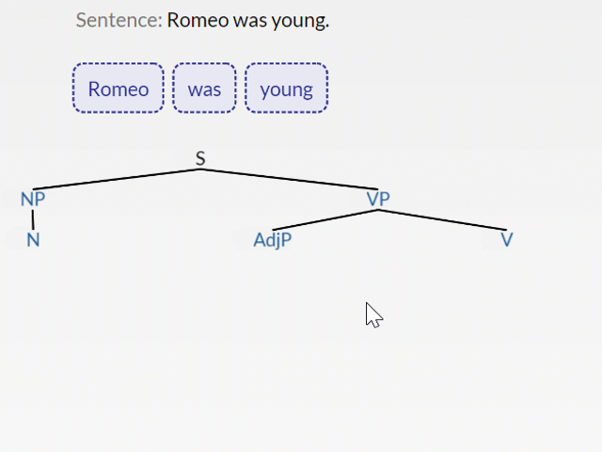602x452 pixels.
Task: Choose the AdjP tree node
Action: (x=273, y=239)
